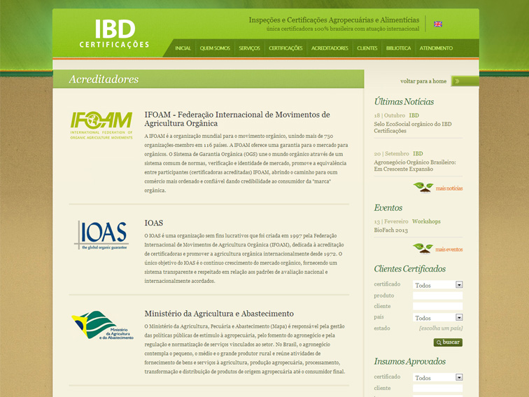The height and width of the screenshot is (397, 529).
Task: Click the IFOAM organization logo
Action: (101, 125)
